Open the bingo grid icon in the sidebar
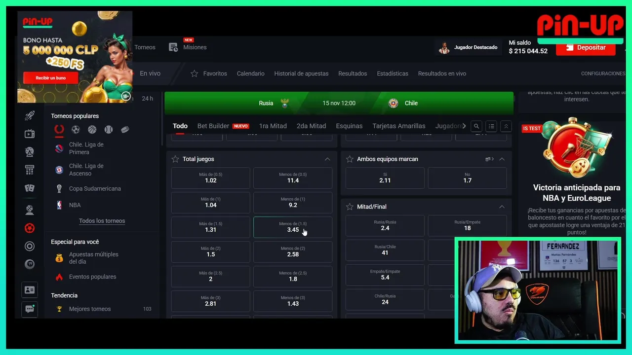Image resolution: width=632 pixels, height=355 pixels. pos(30,170)
